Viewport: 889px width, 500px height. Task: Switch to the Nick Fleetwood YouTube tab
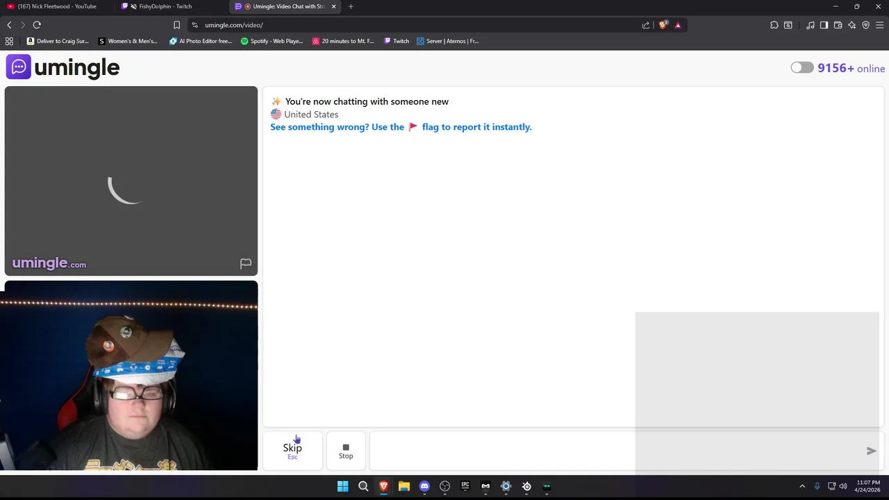57,6
